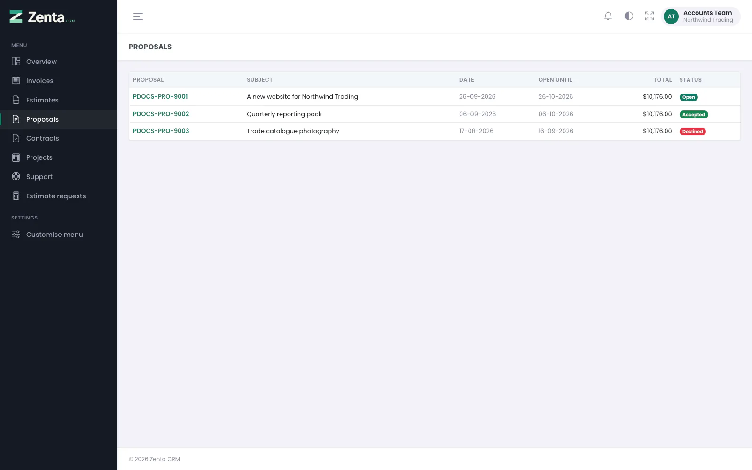The width and height of the screenshot is (752, 470).
Task: Open Estimate requests menu label
Action: click(x=56, y=196)
